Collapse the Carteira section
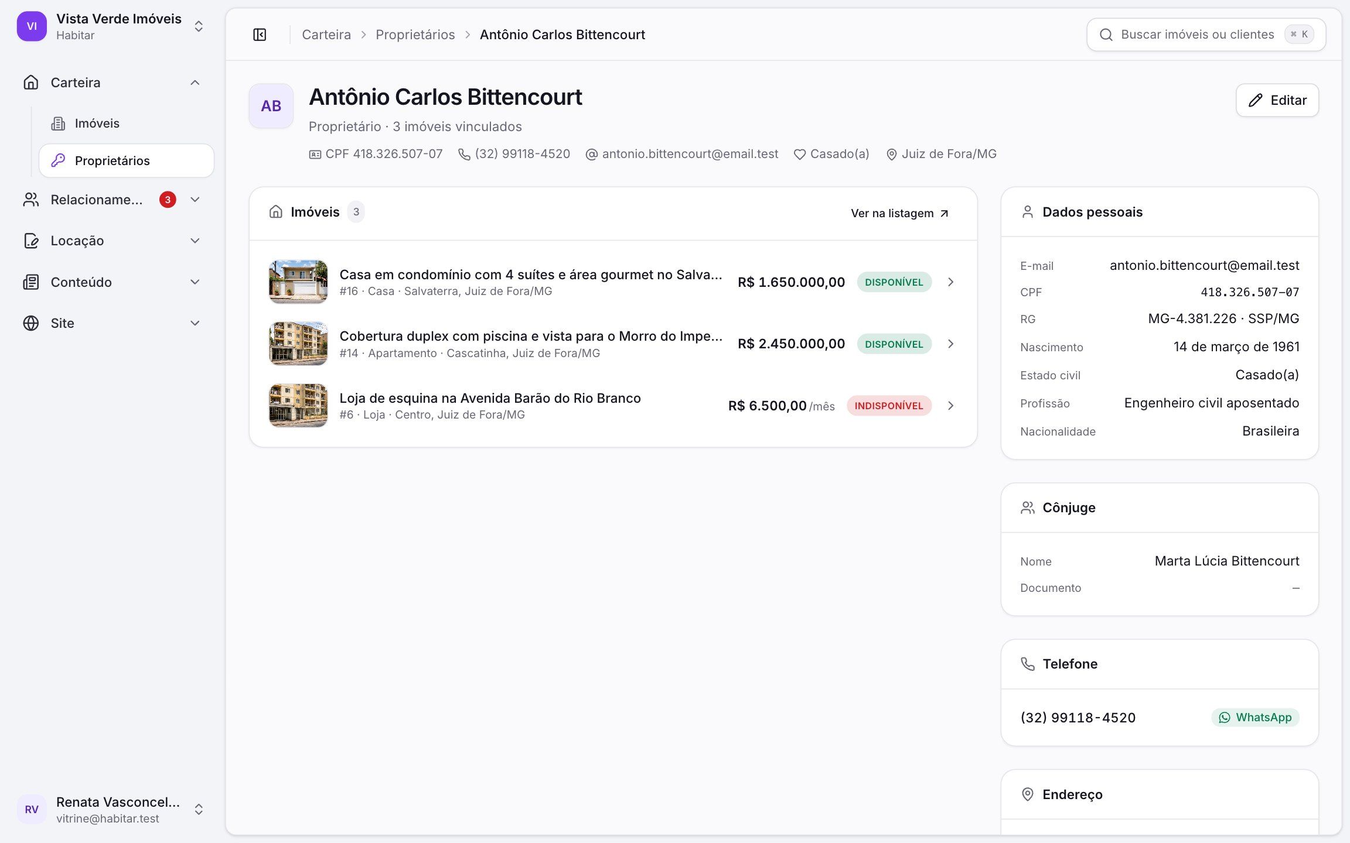This screenshot has height=843, width=1350. [x=195, y=83]
